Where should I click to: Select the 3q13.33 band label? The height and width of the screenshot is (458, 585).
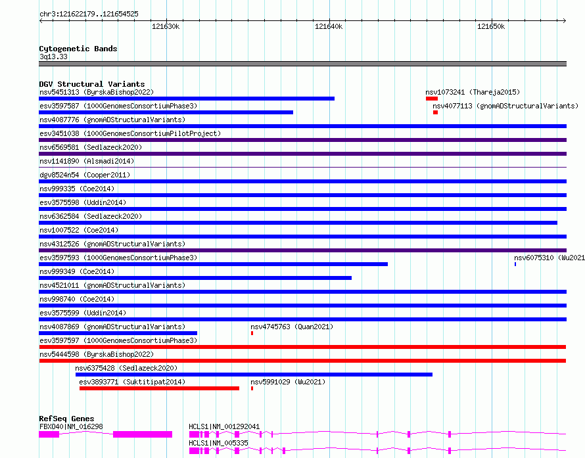tap(53, 57)
